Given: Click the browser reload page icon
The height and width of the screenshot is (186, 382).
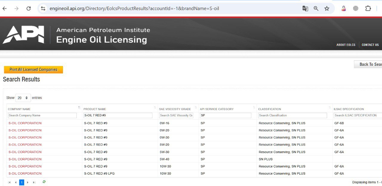Looking at the screenshot, I should tap(29, 8).
